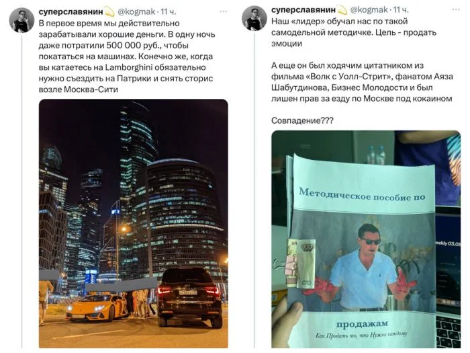Open @kogmak handle in right tweet

pos(369,10)
